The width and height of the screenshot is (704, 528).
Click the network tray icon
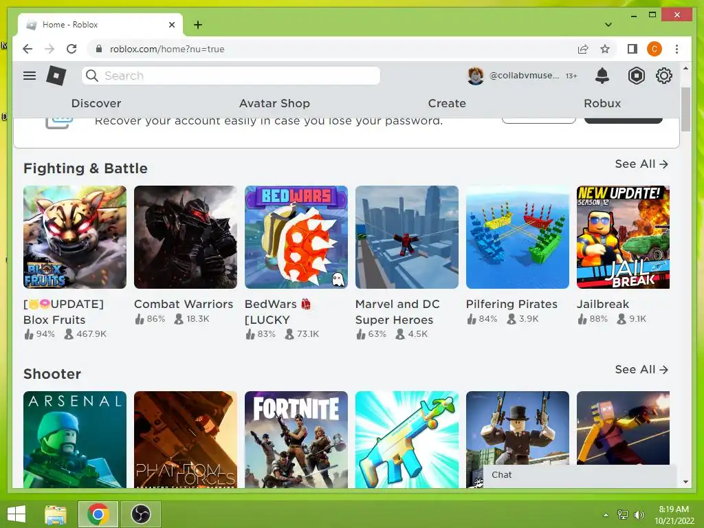point(623,514)
